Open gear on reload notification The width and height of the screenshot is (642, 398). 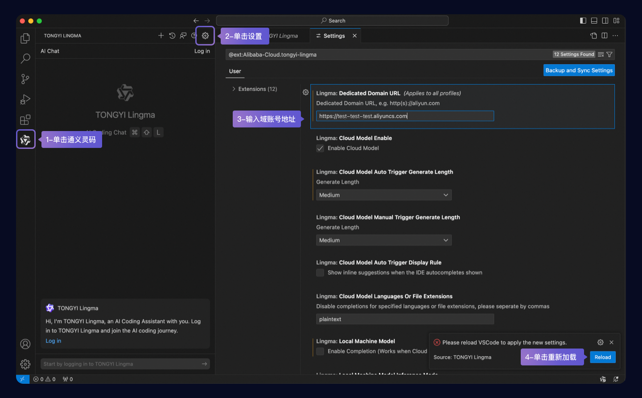[x=600, y=342]
